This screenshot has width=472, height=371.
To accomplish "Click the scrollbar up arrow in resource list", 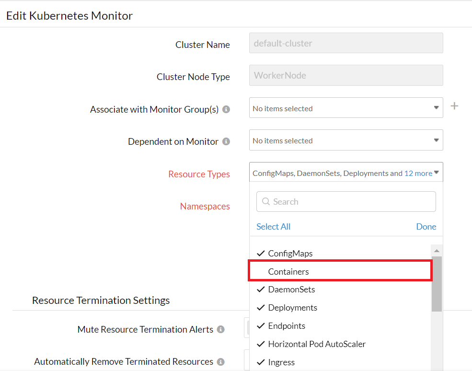I will click(x=437, y=251).
